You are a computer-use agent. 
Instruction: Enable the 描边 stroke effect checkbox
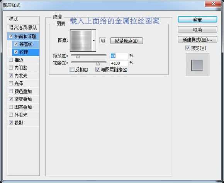11,60
